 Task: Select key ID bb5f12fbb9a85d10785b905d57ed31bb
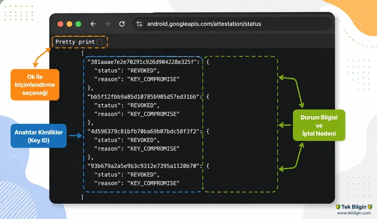[x=144, y=97]
